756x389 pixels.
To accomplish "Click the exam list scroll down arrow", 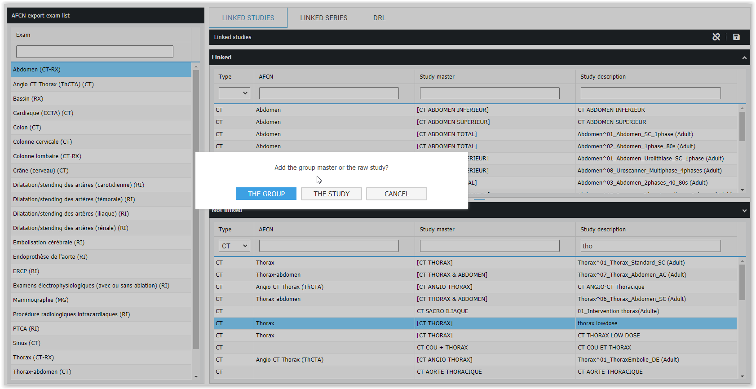I will 196,377.
